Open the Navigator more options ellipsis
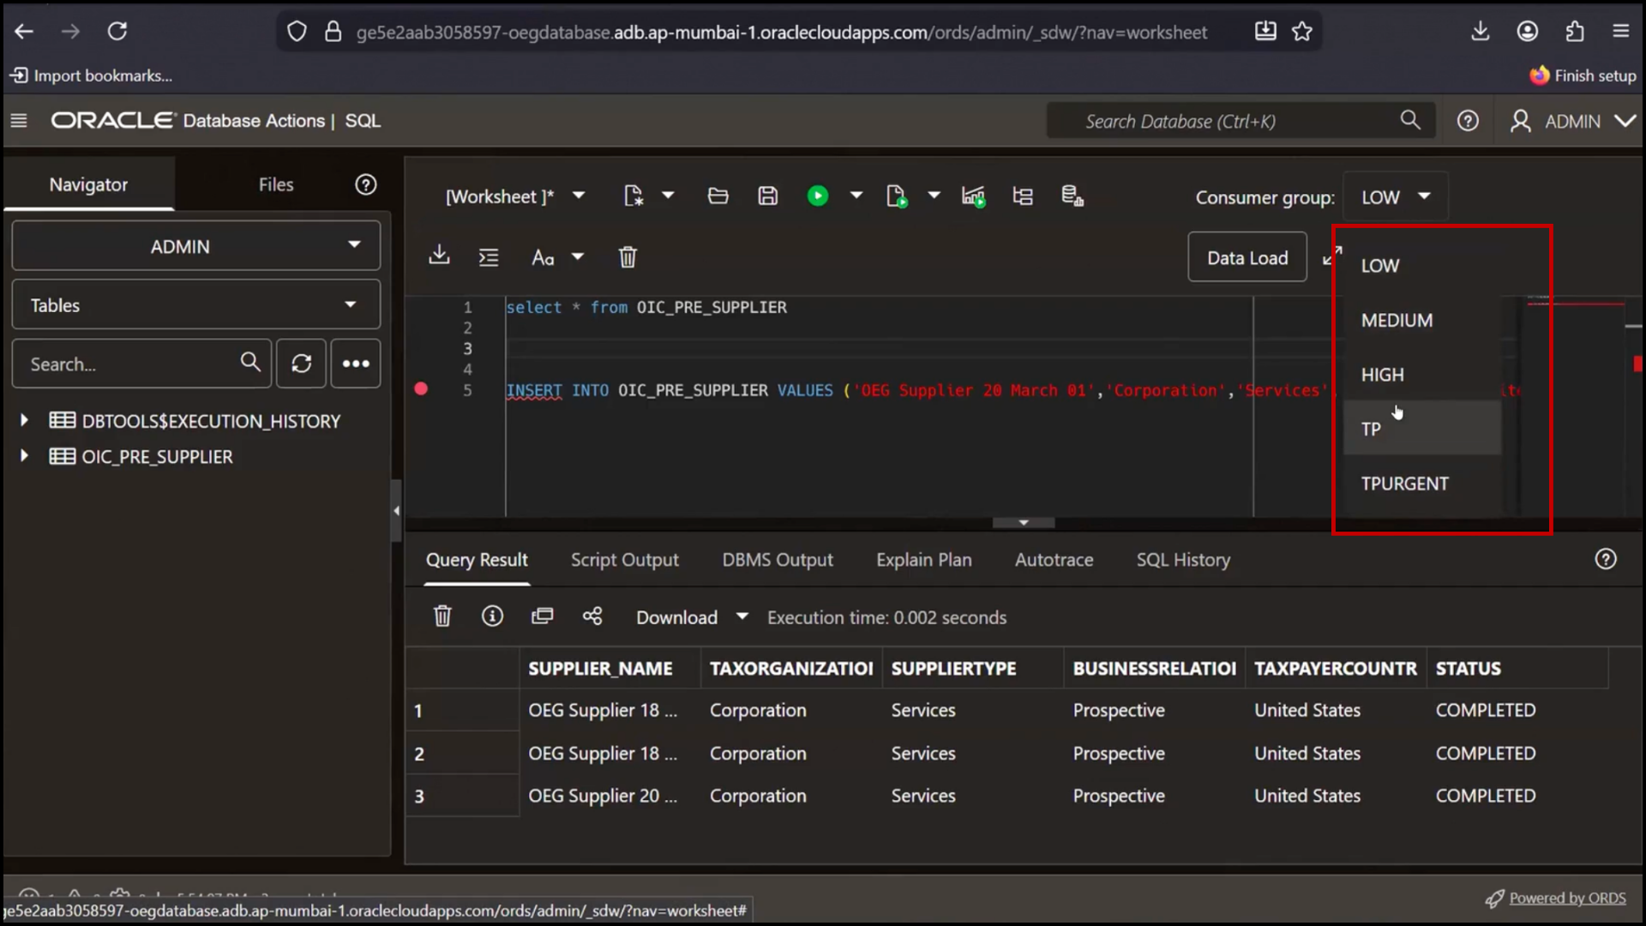The image size is (1646, 926). pos(356,364)
